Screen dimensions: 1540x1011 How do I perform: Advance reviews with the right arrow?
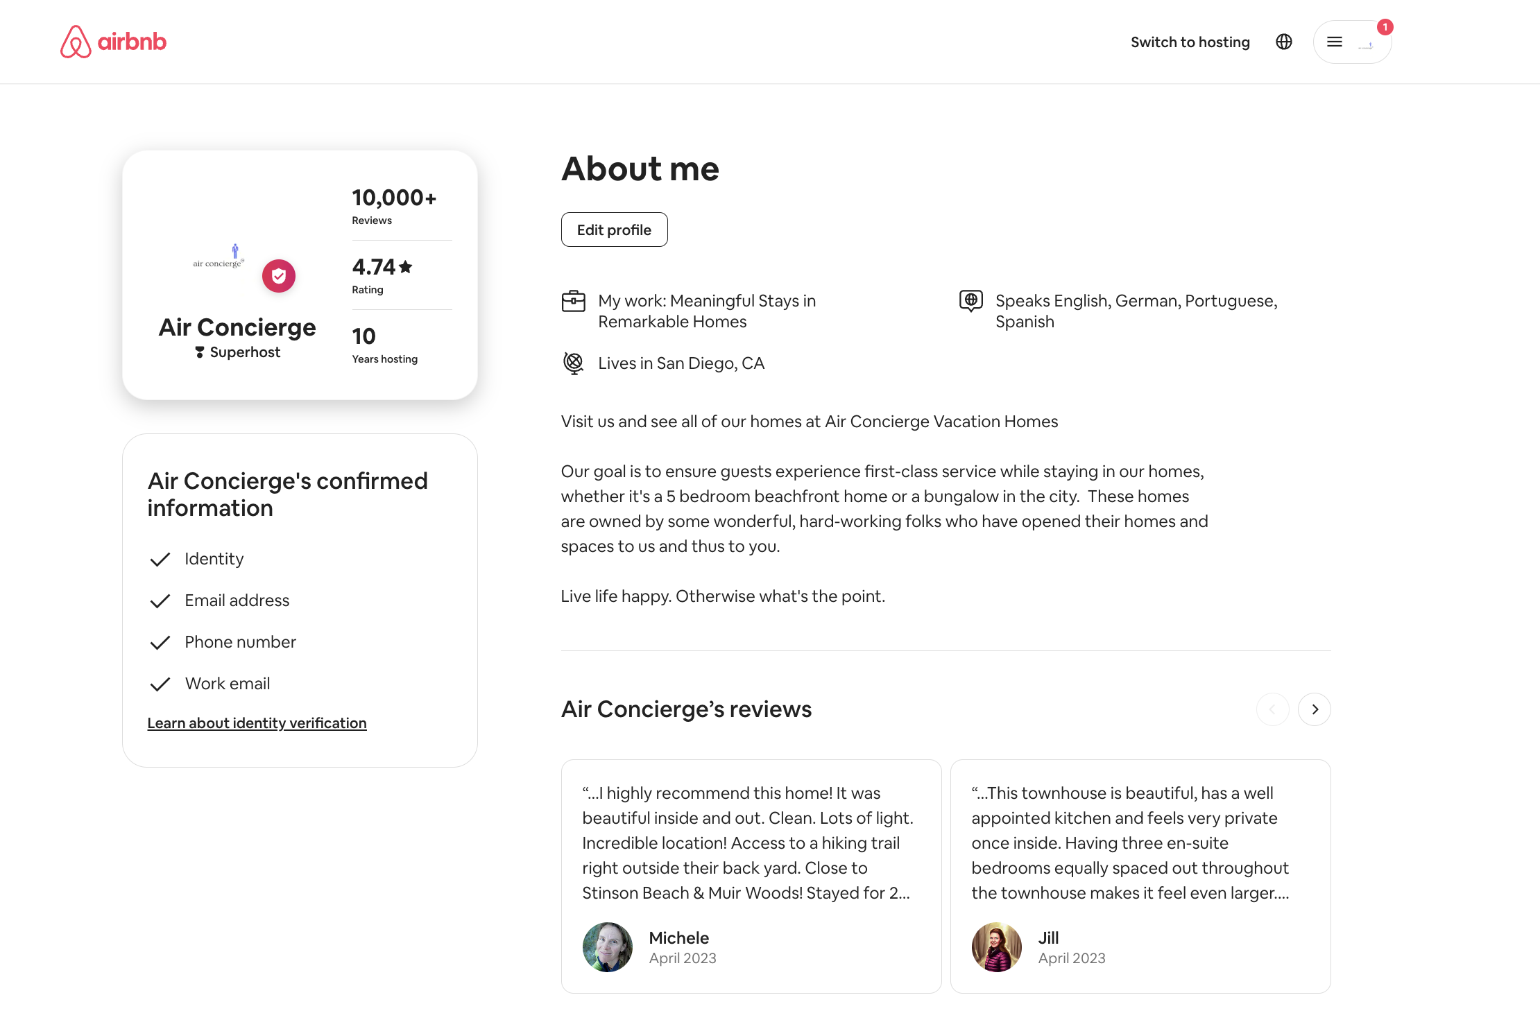[1314, 709]
